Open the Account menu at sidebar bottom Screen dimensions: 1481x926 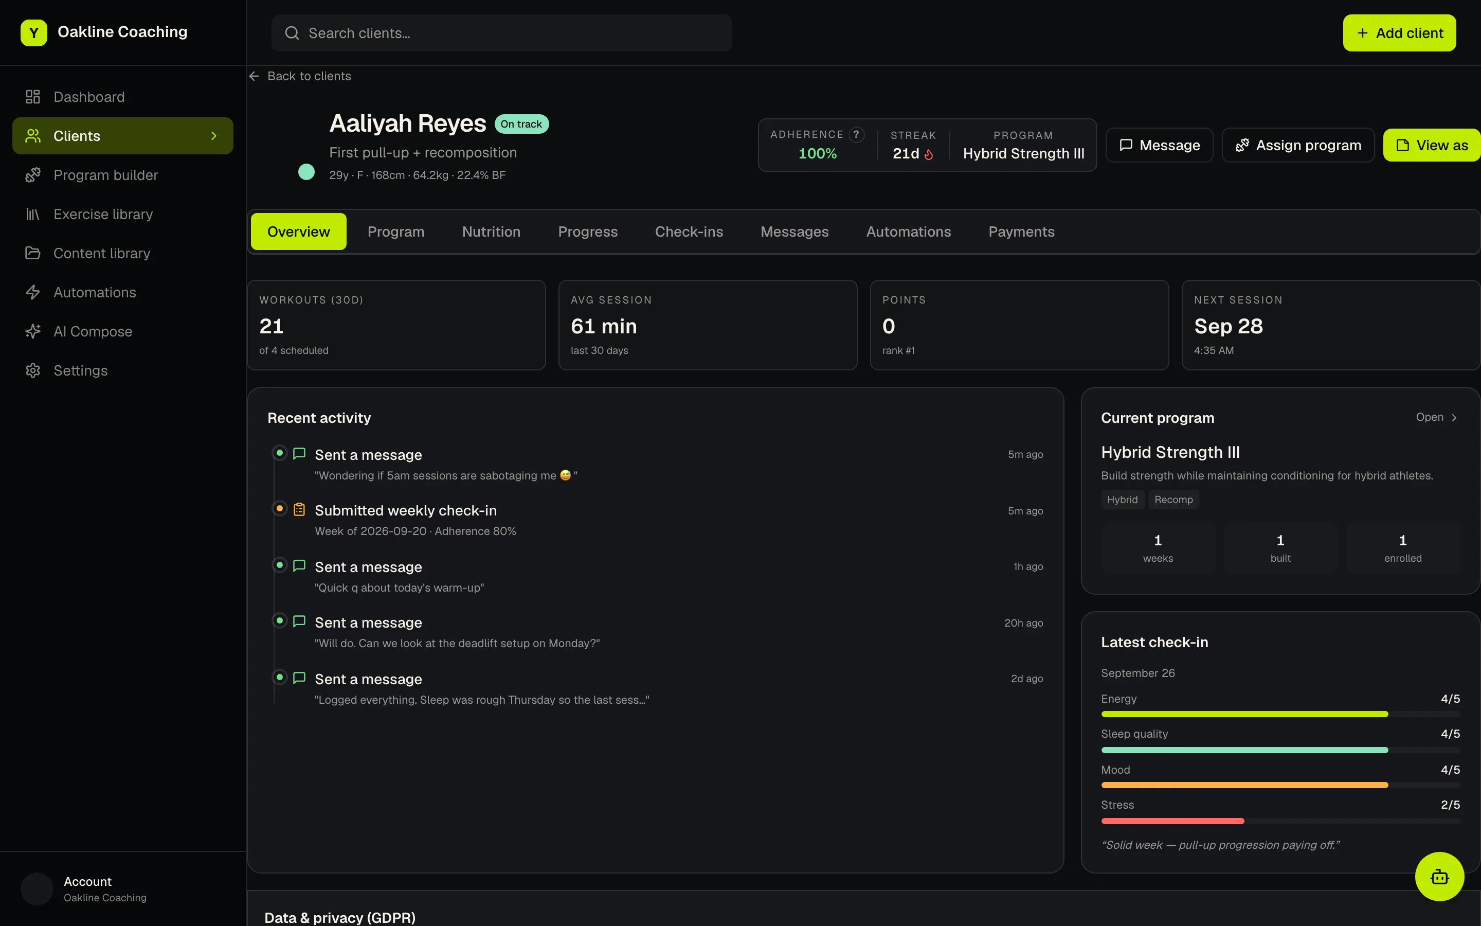122,888
